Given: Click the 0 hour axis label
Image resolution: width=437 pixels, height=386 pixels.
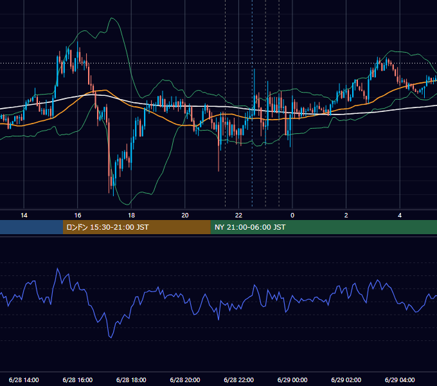Looking at the screenshot, I should (x=292, y=216).
